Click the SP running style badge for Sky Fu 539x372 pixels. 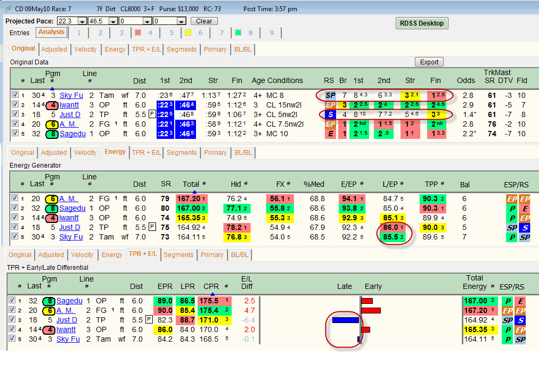click(330, 95)
